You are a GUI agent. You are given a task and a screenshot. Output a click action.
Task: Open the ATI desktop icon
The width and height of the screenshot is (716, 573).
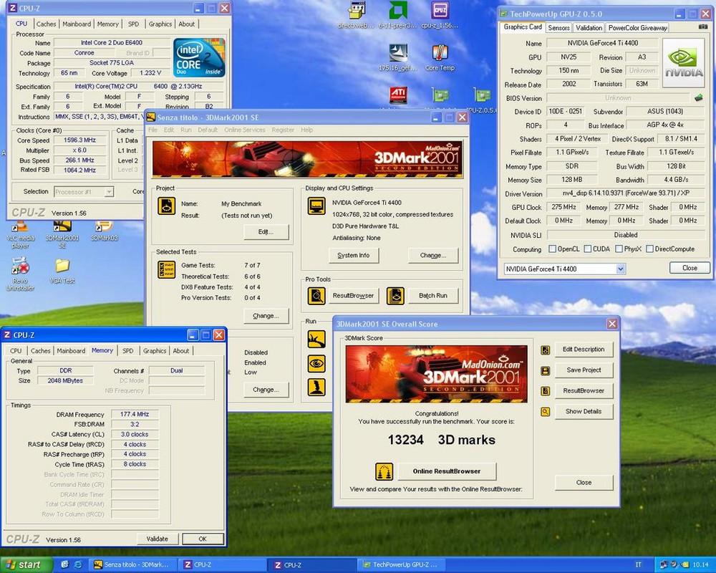pos(397,96)
